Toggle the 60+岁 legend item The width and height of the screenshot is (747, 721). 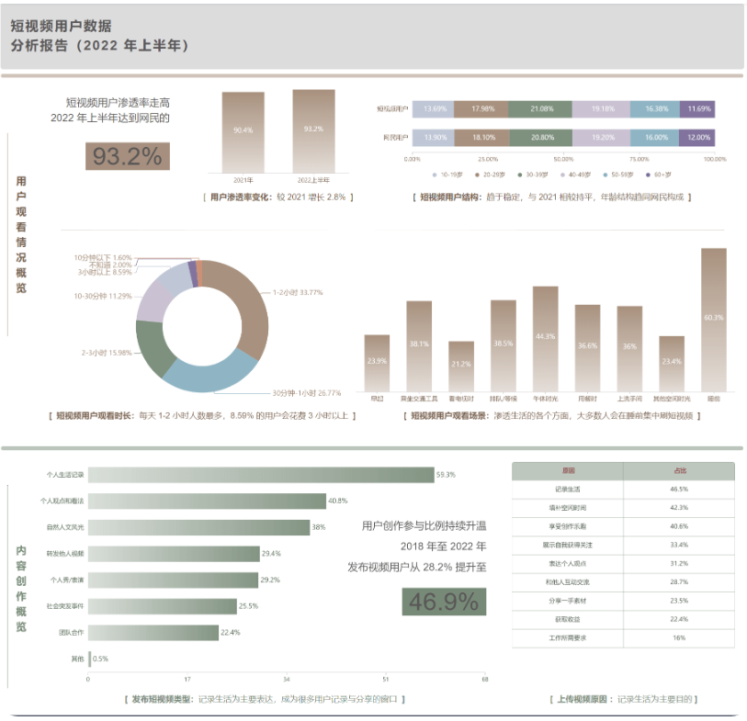pos(659,175)
